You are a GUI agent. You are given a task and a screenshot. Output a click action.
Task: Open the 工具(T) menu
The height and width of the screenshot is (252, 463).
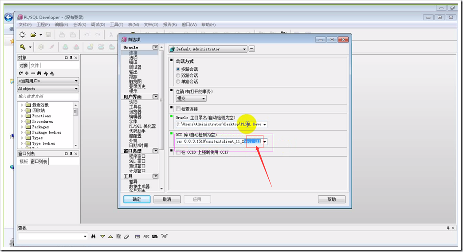[x=117, y=25]
